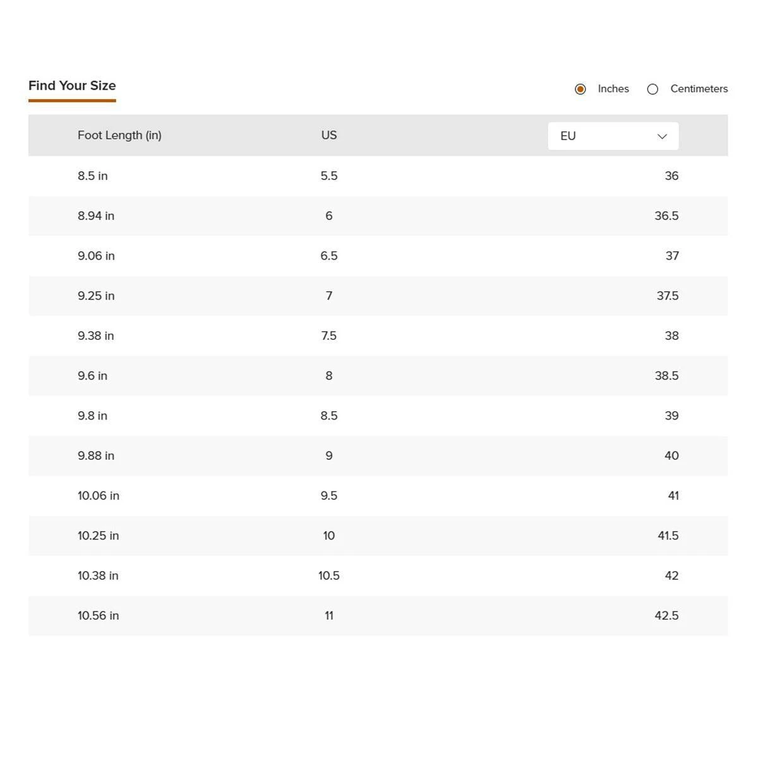This screenshot has width=758, height=758.
Task: Click the 10.56 in foot length cell
Action: (x=99, y=616)
